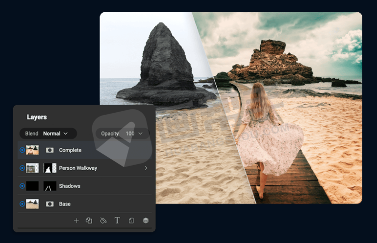Image resolution: width=377 pixels, height=243 pixels.
Task: Toggle visibility of Person Walkway layer
Action: [22, 168]
